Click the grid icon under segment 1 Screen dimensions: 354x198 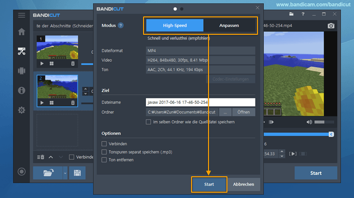click(52, 64)
